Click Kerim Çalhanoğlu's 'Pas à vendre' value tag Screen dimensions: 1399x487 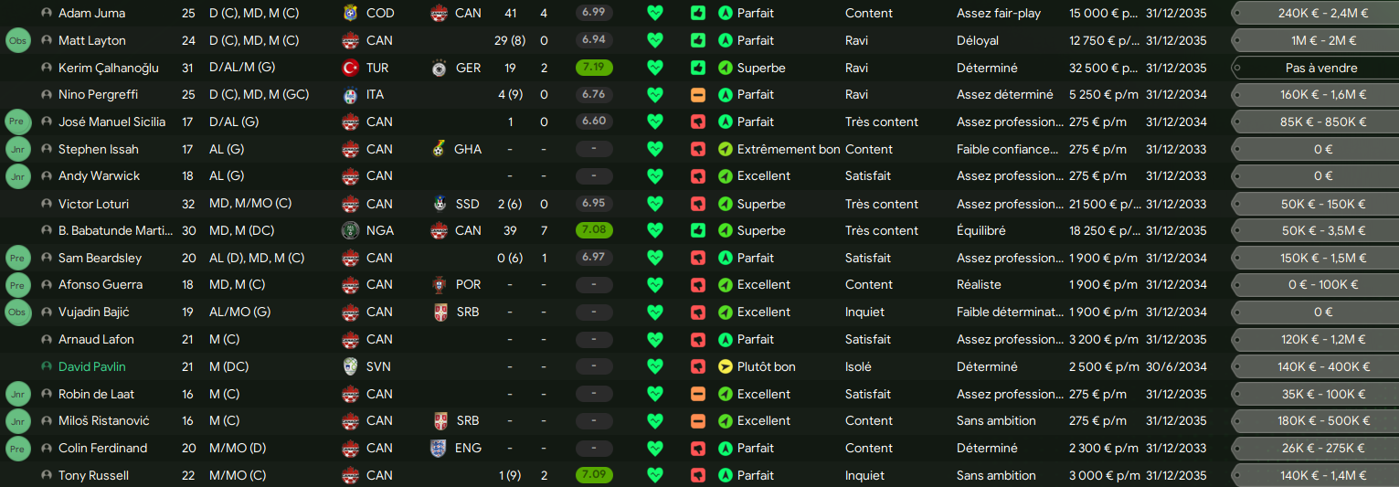click(1313, 69)
